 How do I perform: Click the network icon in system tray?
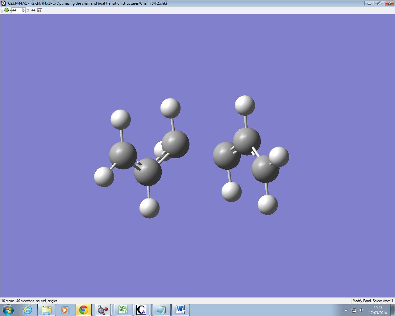pos(354,310)
